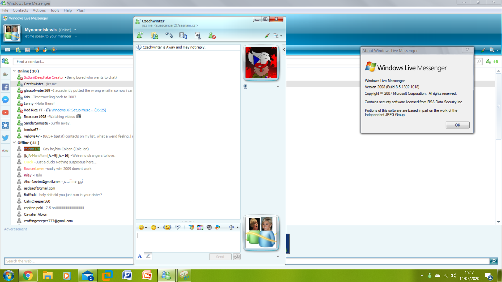Collapse the Offline (41) contact group
The width and height of the screenshot is (502, 282).
(x=14, y=143)
